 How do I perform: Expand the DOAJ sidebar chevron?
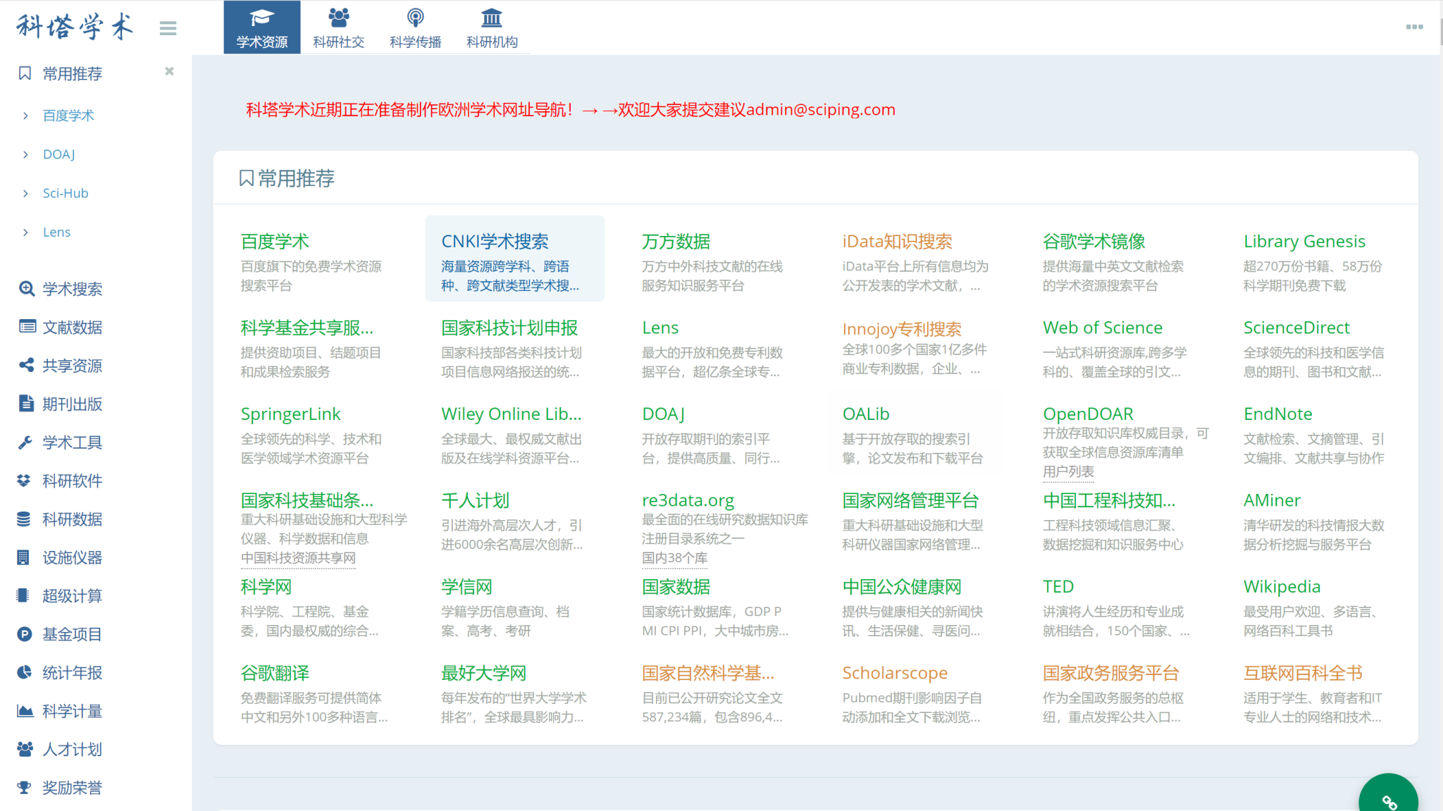pos(26,154)
